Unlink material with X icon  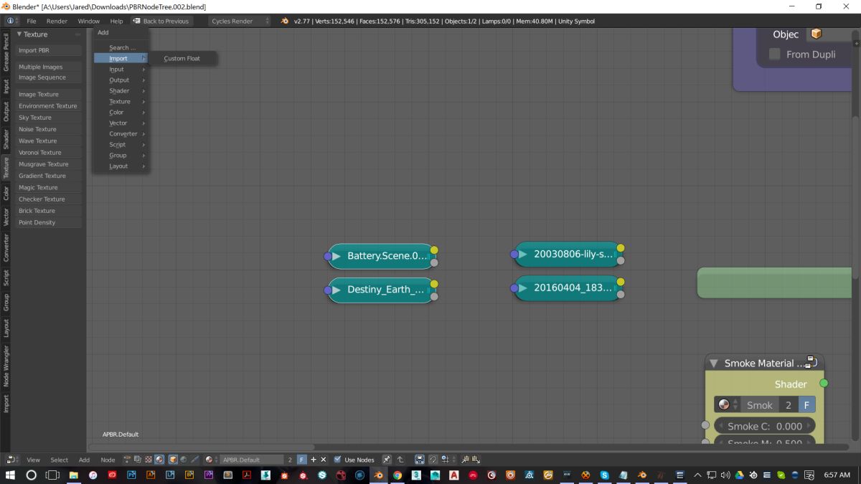tap(323, 460)
